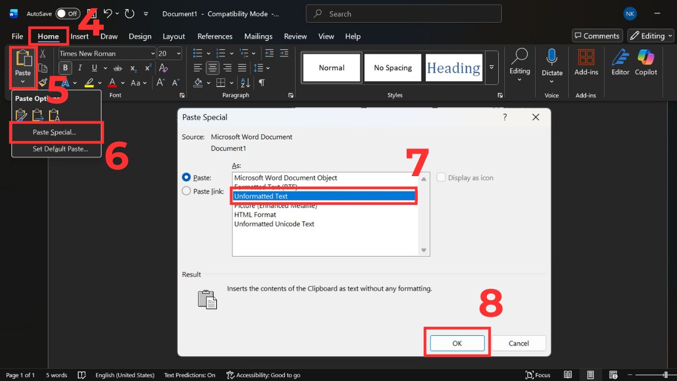This screenshot has width=677, height=381.
Task: Select HTML Format in the As list
Action: pyautogui.click(x=256, y=214)
